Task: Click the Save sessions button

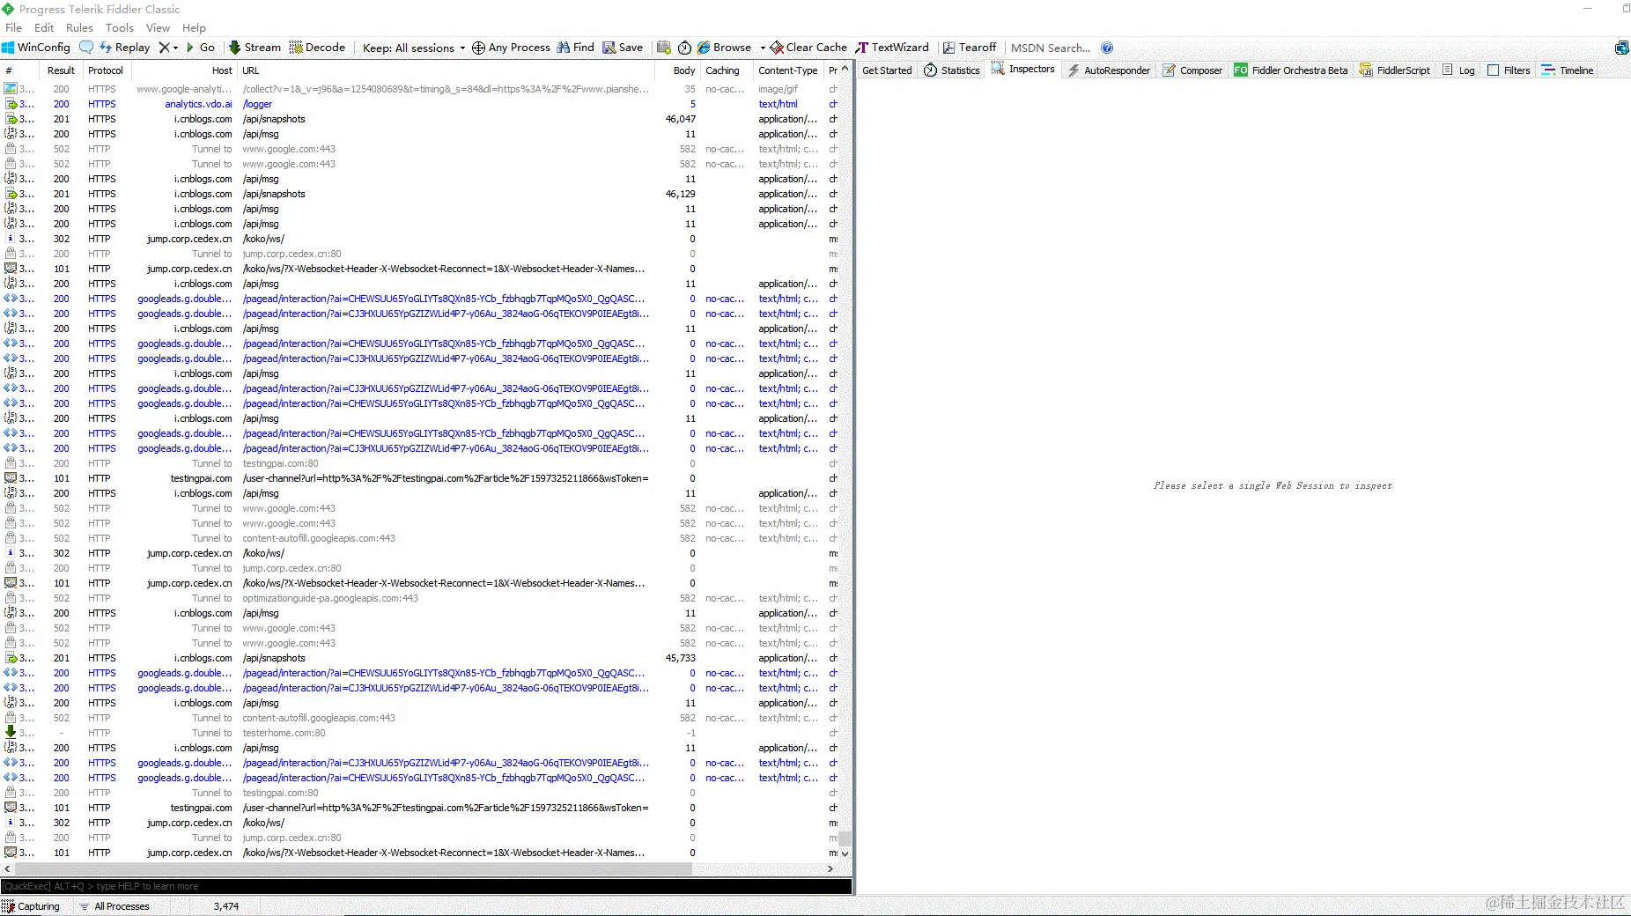Action: point(623,48)
